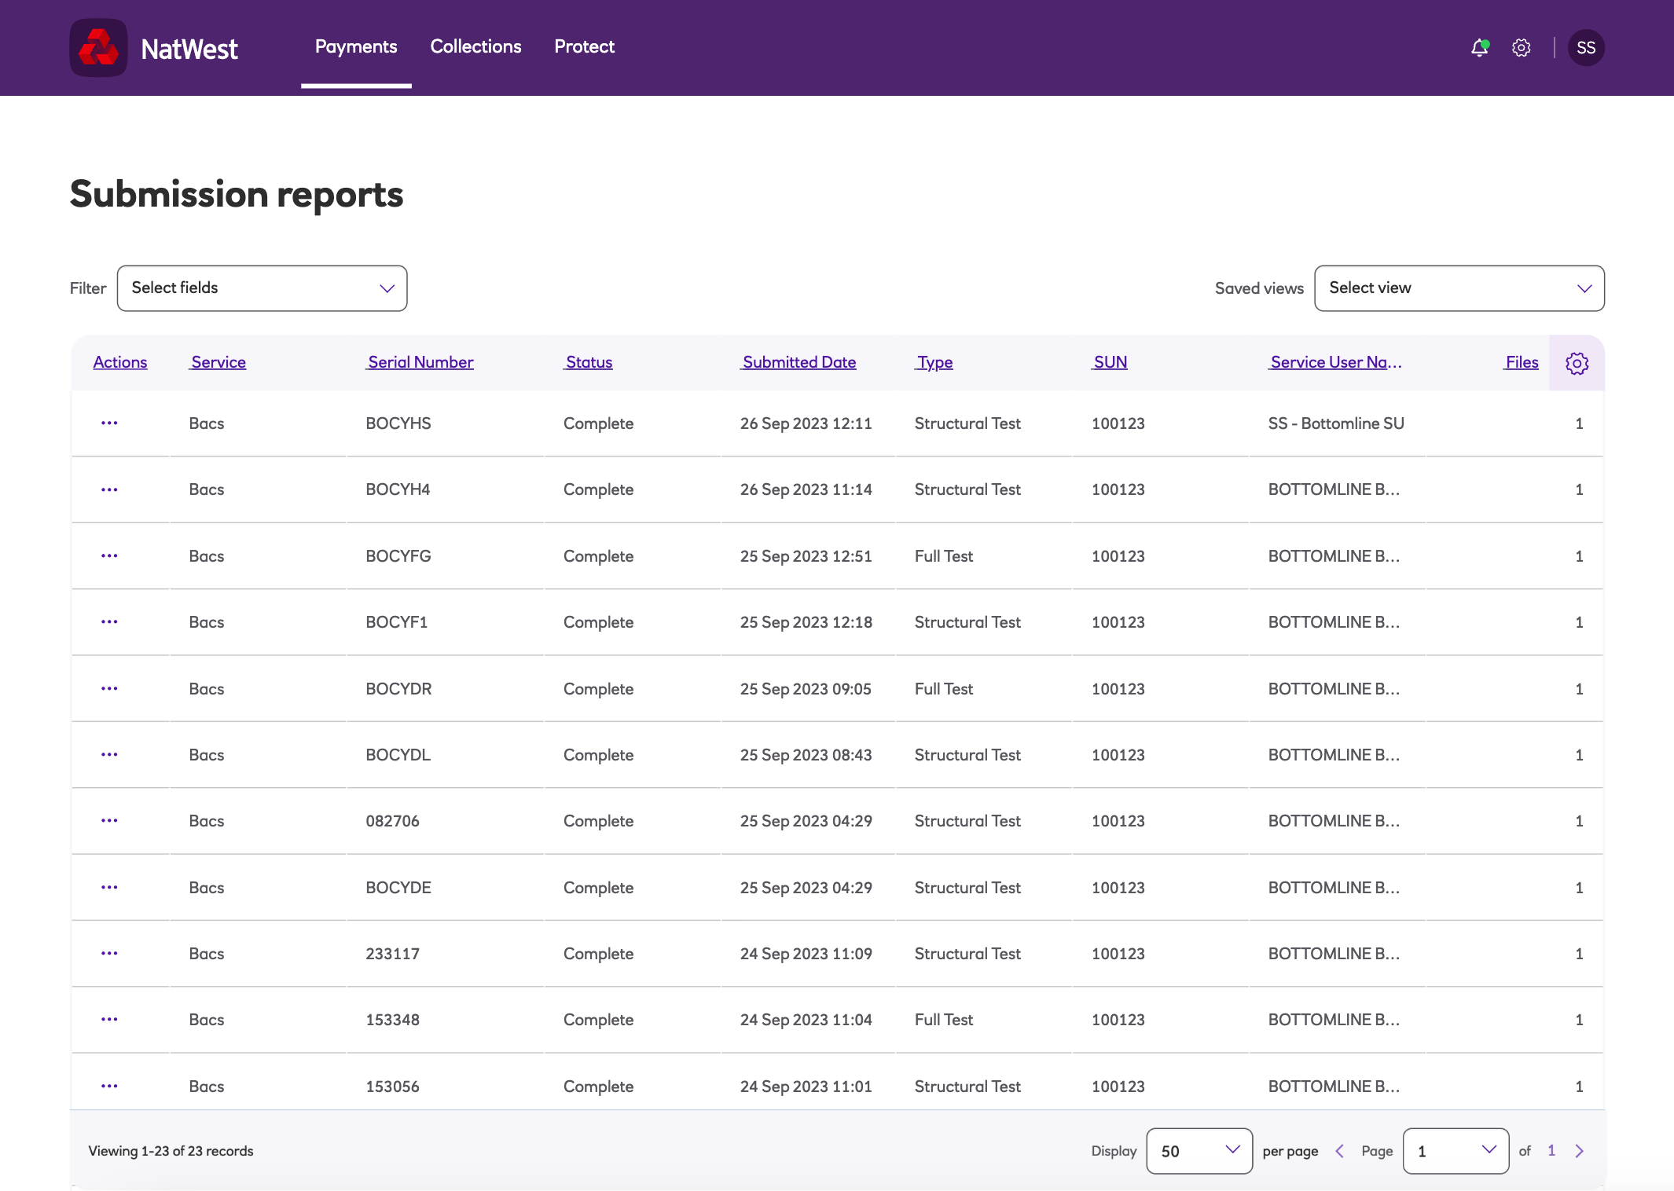Select serial number BOCYHS cell
Screen dimensions: 1674x1191
398,423
